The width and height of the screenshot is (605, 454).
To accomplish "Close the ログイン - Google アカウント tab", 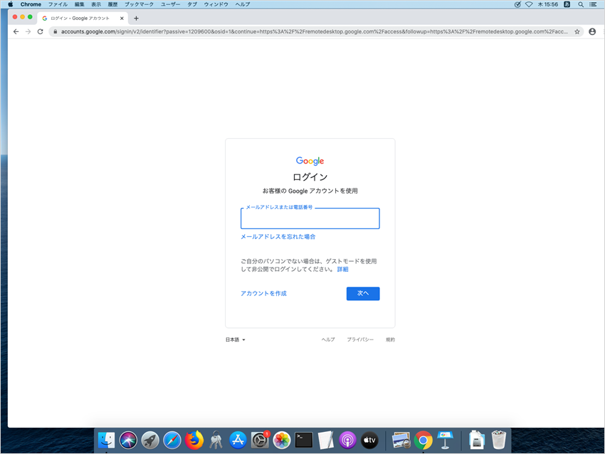I will [122, 18].
